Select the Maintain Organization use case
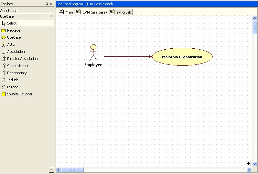The width and height of the screenshot is (258, 174). (182, 57)
